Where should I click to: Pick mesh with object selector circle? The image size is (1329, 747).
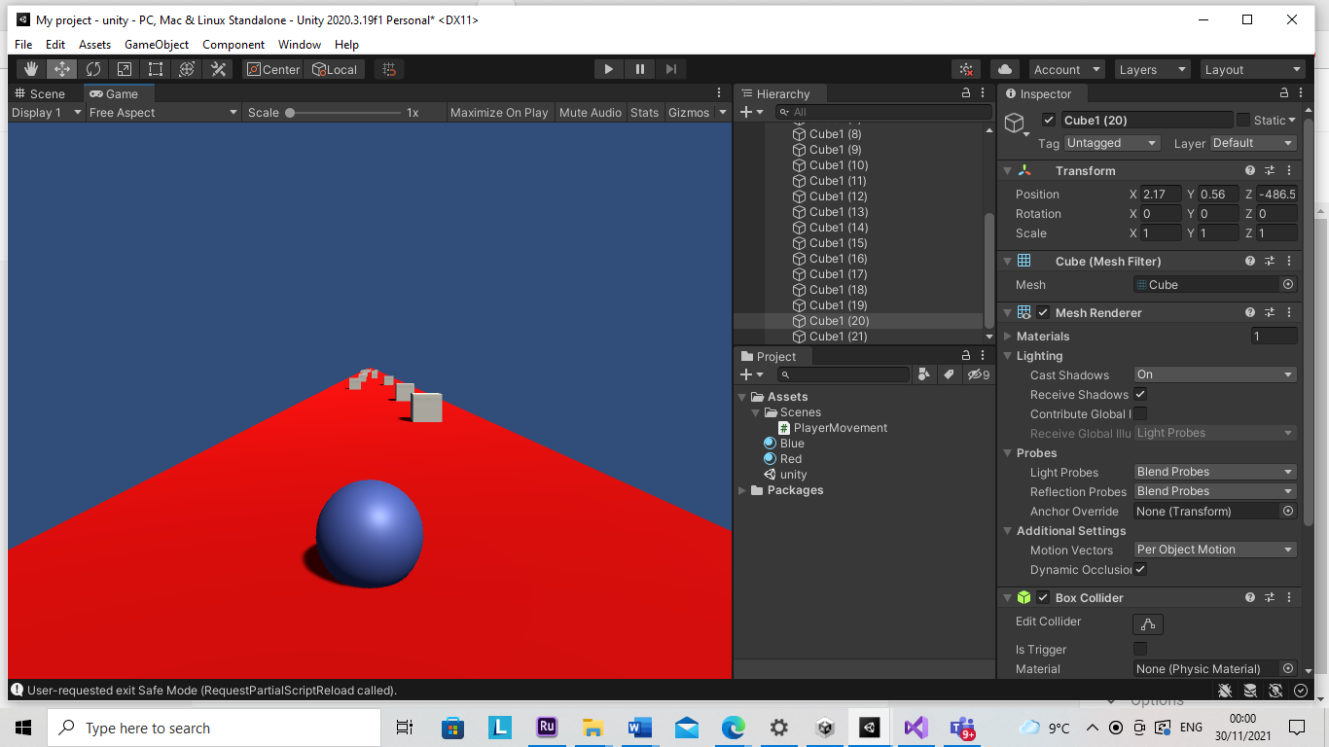[1288, 285]
